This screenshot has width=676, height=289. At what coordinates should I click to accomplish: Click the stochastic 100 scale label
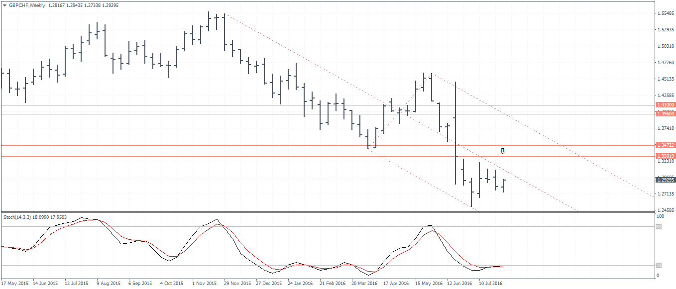661,216
